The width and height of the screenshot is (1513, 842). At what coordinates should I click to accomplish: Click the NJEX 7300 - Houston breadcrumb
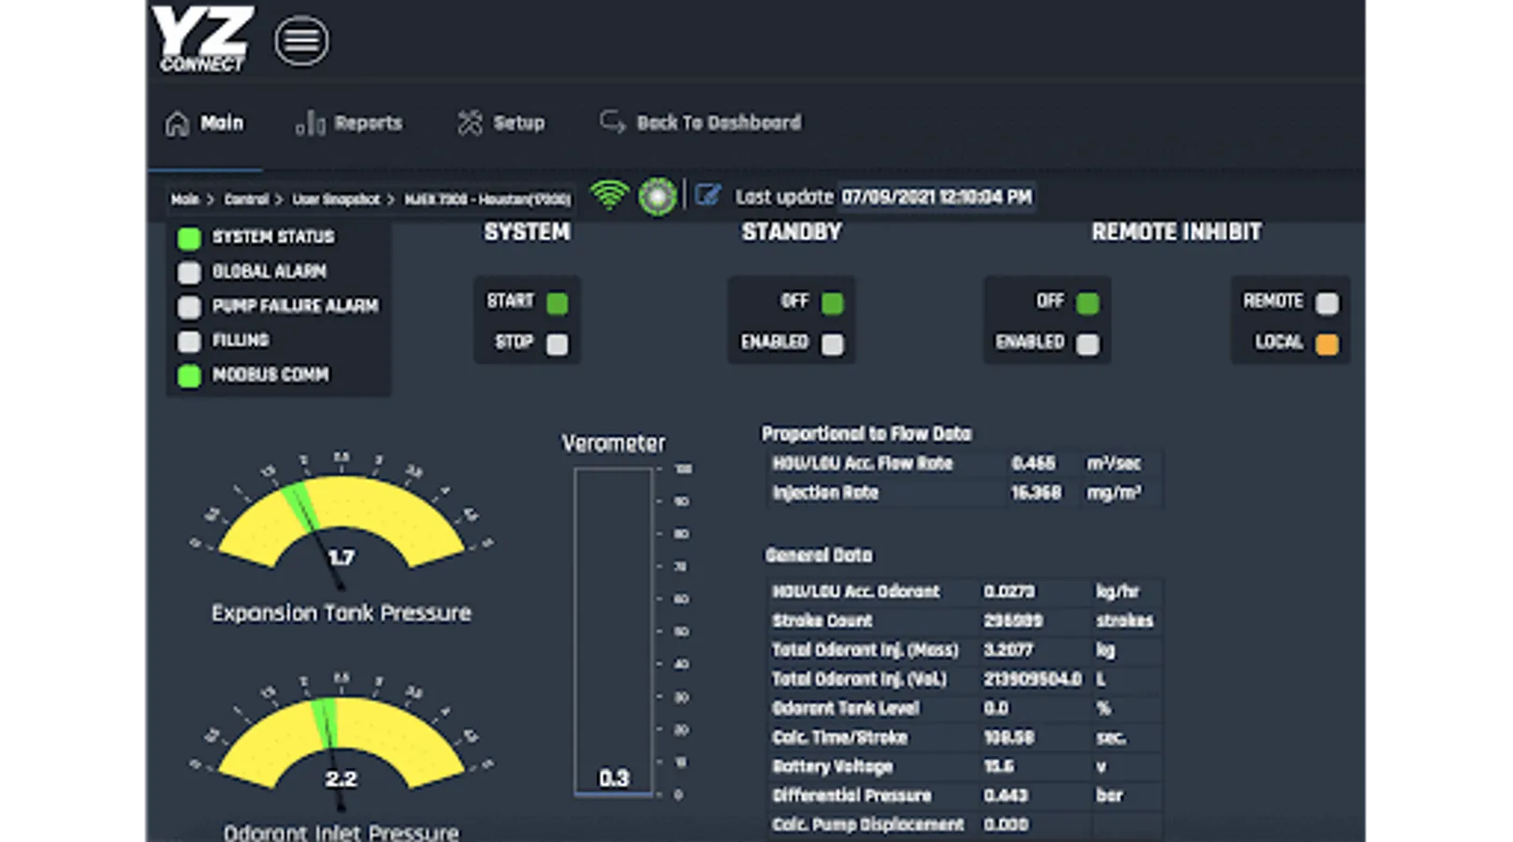(487, 199)
